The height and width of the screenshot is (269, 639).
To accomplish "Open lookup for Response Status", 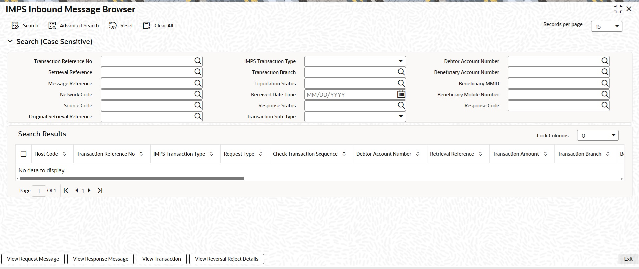I will click(x=401, y=105).
